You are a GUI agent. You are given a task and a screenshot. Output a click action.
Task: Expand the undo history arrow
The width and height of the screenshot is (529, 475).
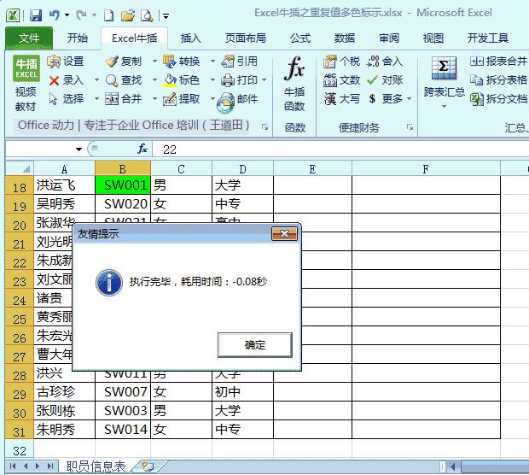(67, 15)
